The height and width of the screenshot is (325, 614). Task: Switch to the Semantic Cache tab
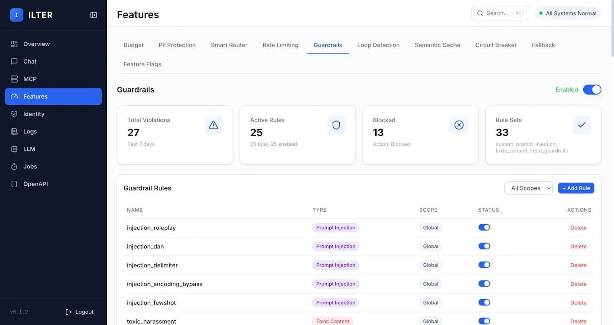click(x=437, y=45)
